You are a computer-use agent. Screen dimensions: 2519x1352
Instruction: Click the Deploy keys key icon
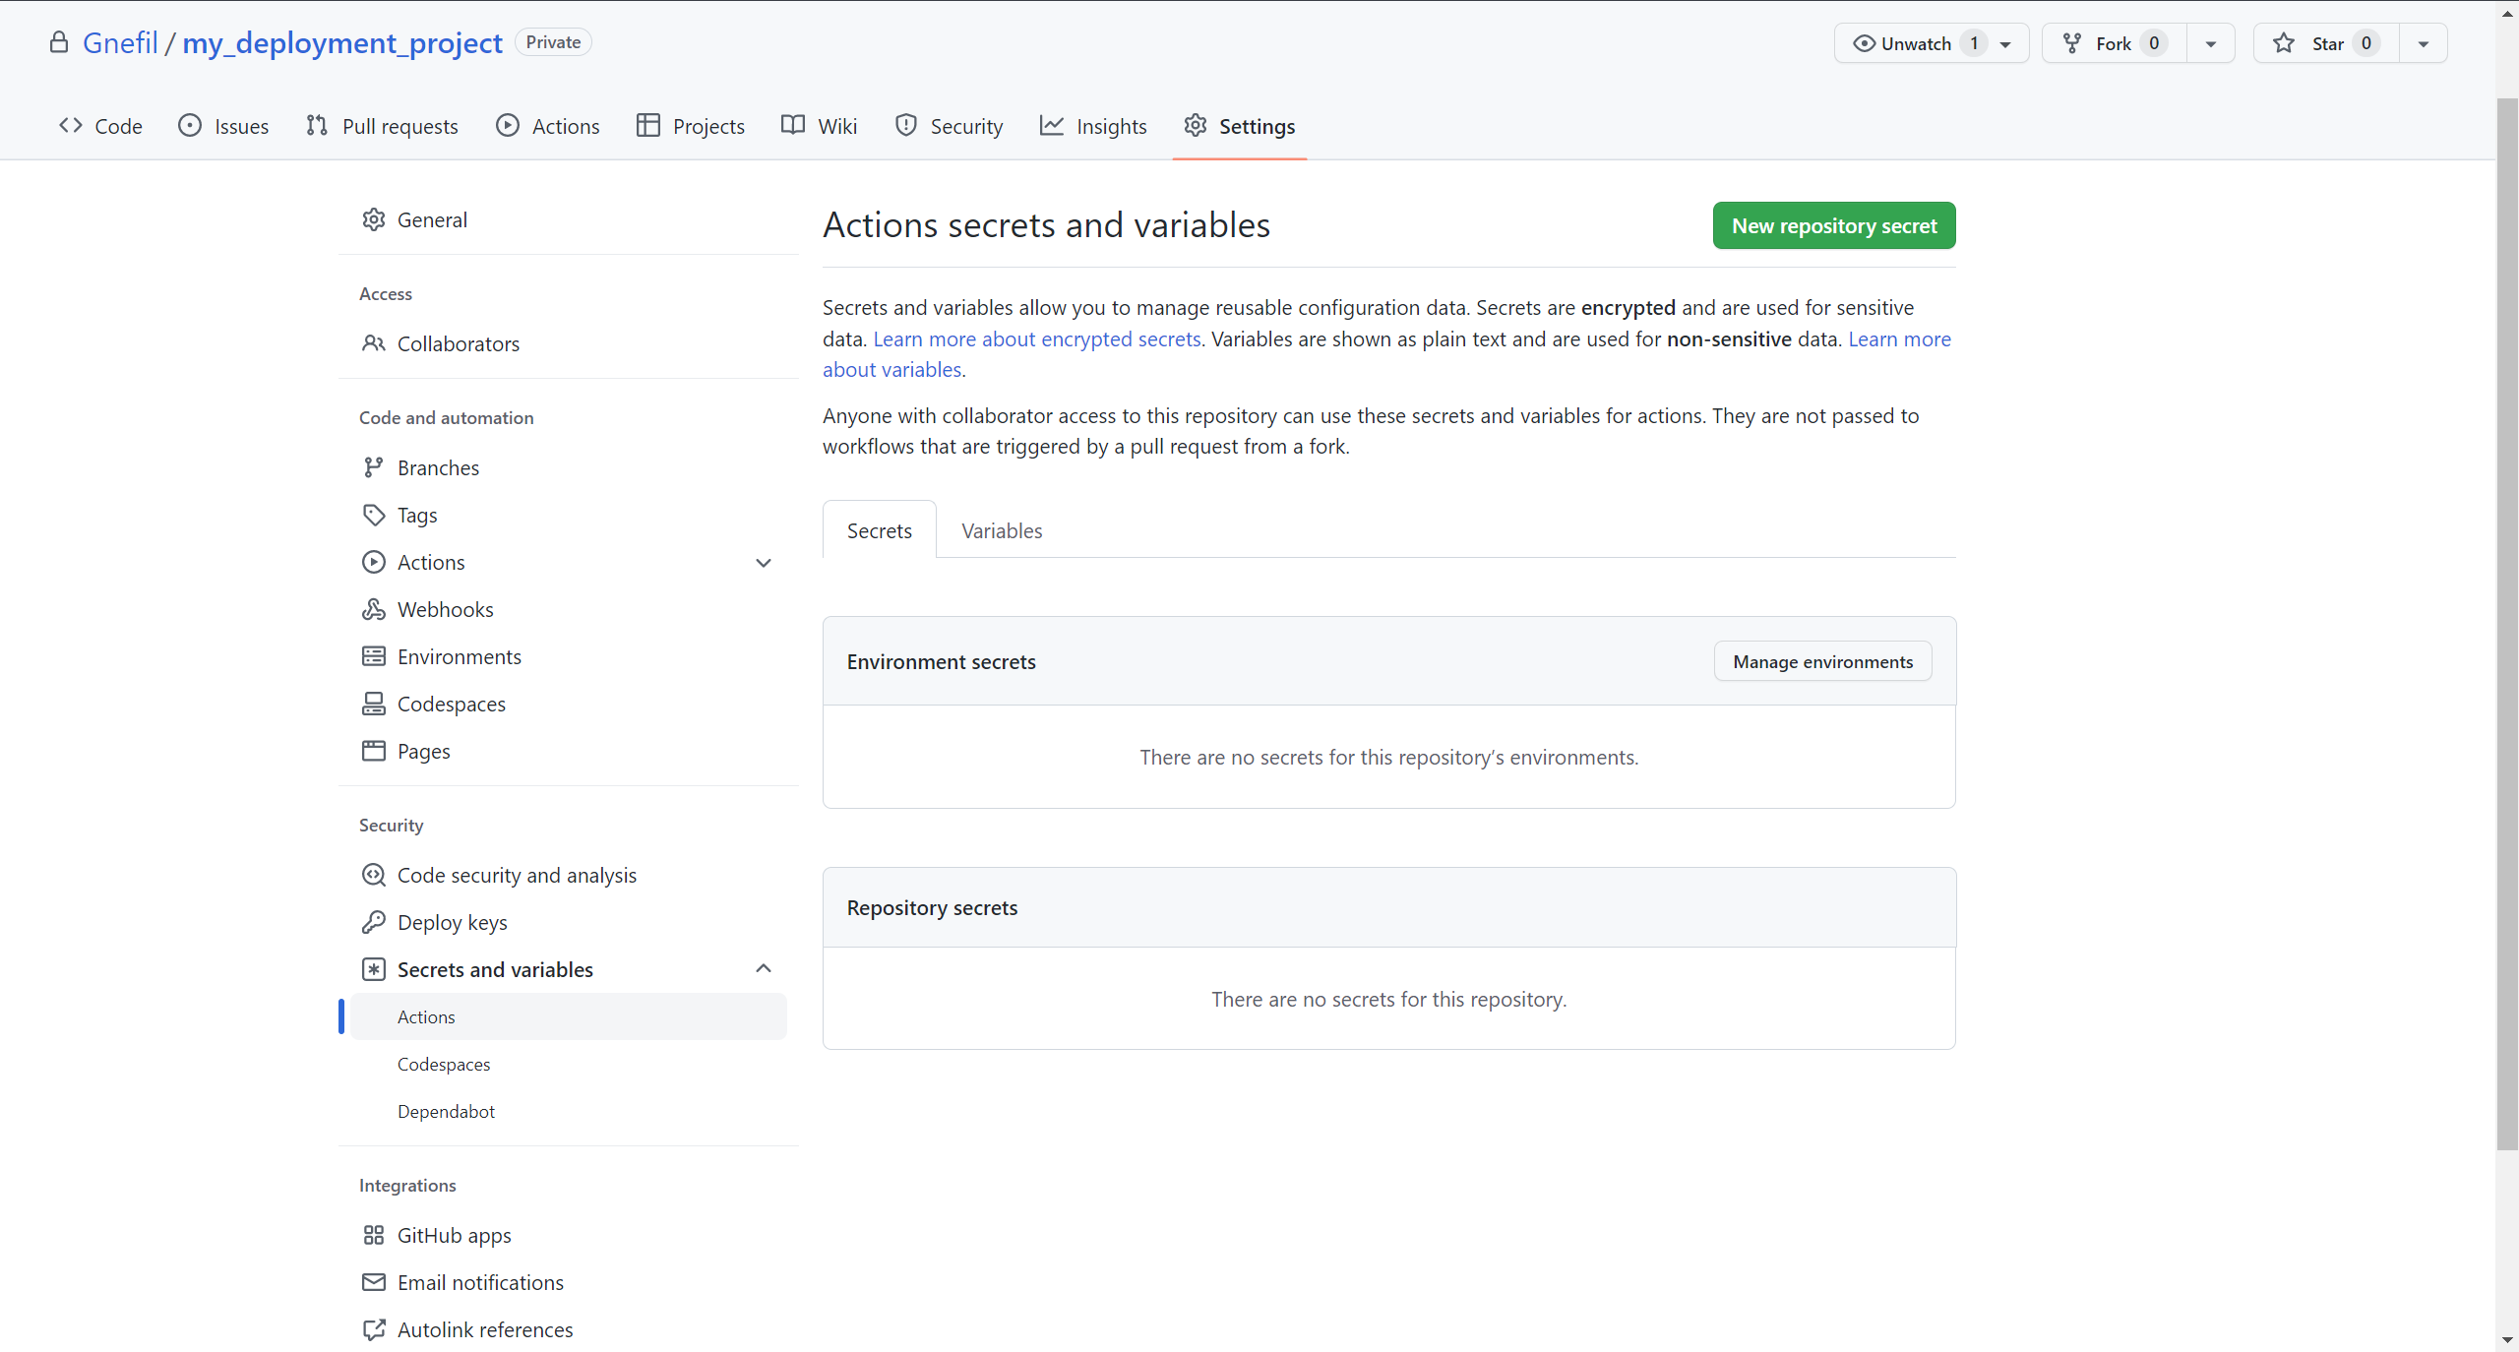(373, 922)
